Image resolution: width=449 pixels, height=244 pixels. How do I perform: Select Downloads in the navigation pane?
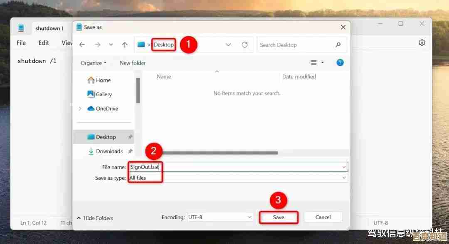pyautogui.click(x=109, y=151)
